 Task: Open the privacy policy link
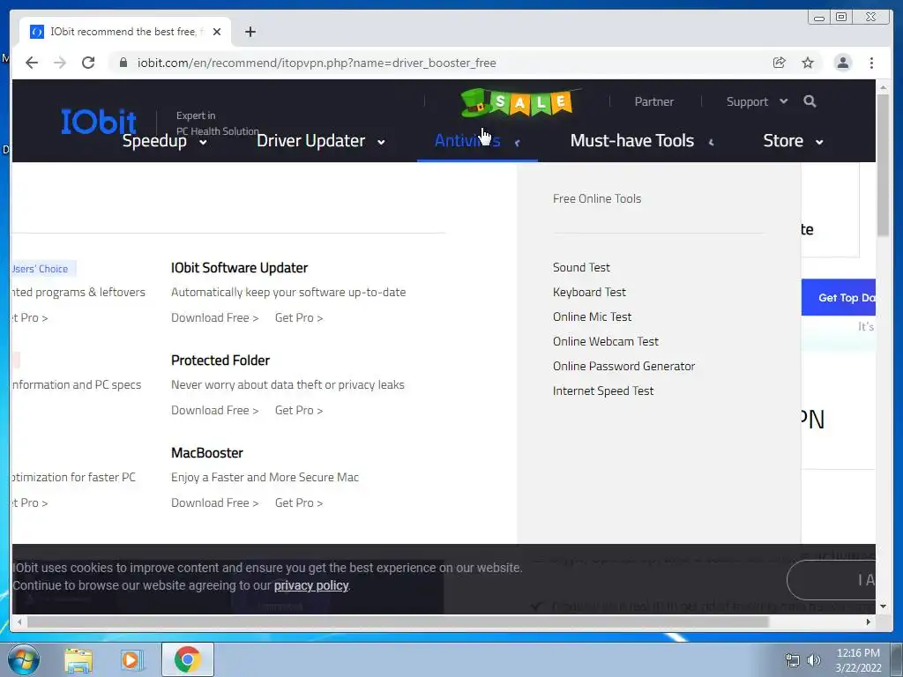pyautogui.click(x=311, y=585)
